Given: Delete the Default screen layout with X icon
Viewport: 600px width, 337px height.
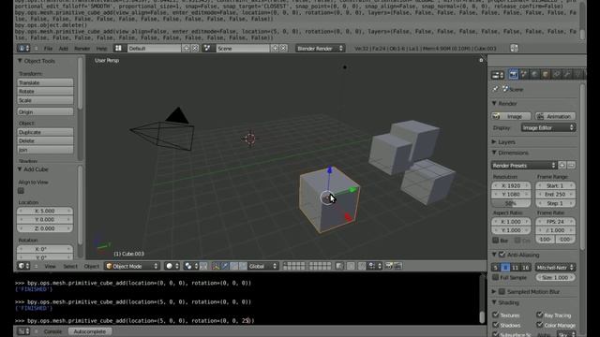Looking at the screenshot, I should tap(195, 48).
